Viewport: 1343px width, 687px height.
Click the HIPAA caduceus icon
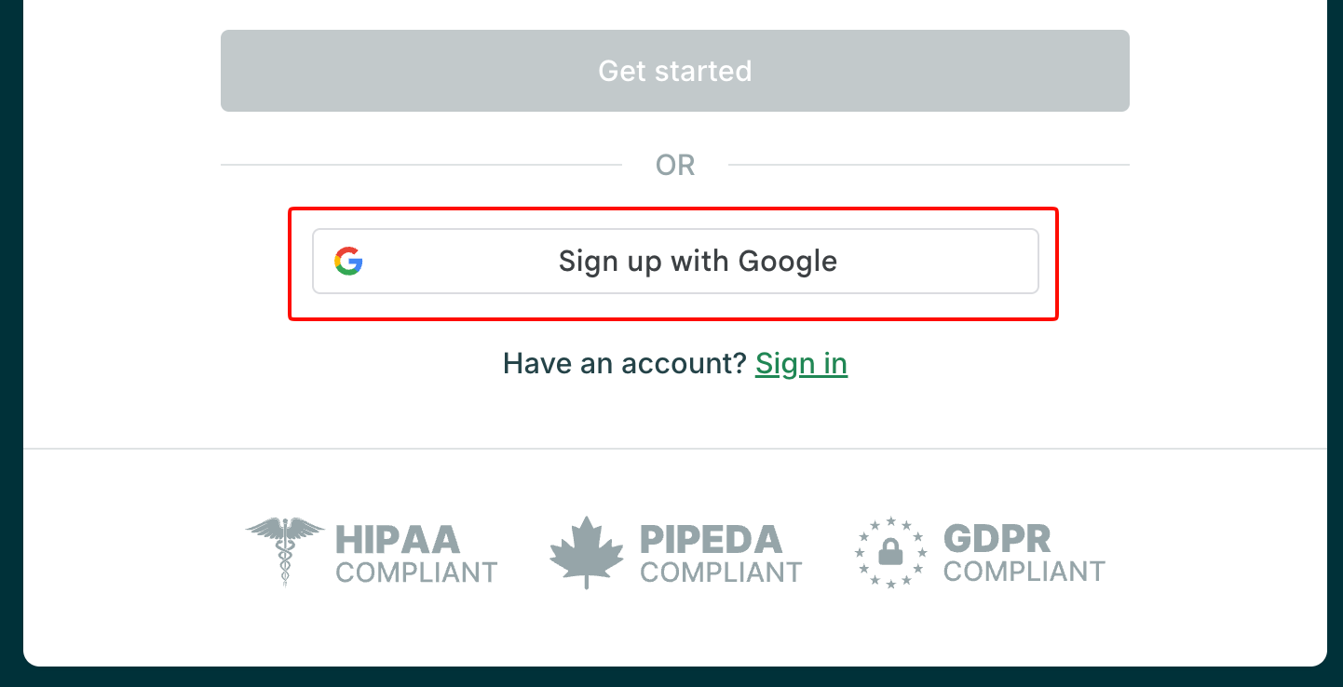pyautogui.click(x=285, y=551)
